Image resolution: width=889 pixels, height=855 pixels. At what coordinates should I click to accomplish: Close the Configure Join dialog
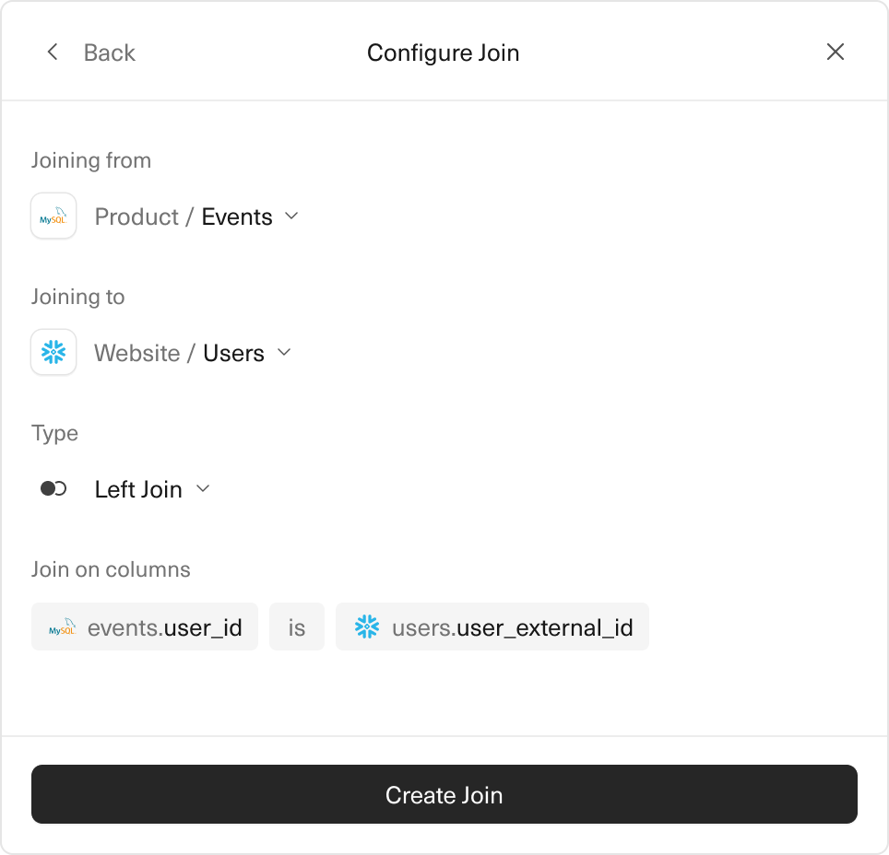pos(836,53)
